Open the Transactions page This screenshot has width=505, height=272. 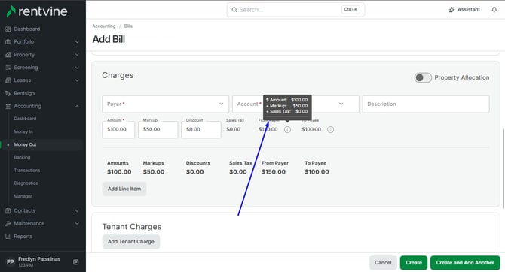point(27,171)
